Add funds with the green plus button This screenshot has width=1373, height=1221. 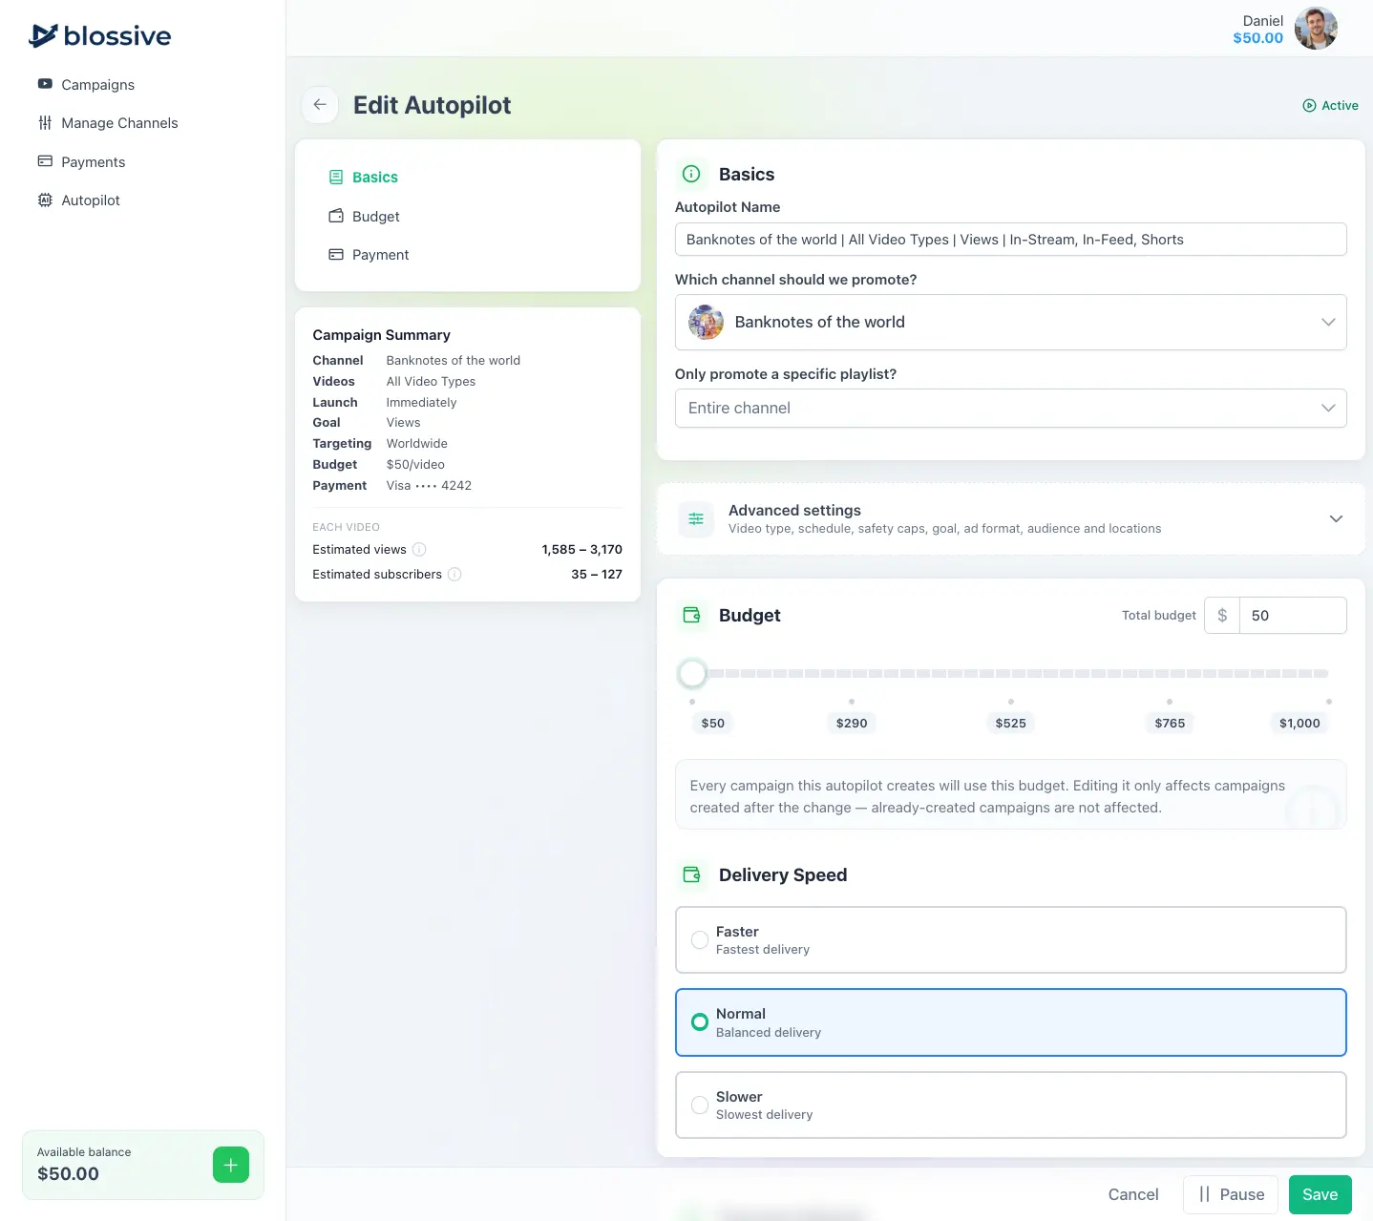click(x=231, y=1165)
